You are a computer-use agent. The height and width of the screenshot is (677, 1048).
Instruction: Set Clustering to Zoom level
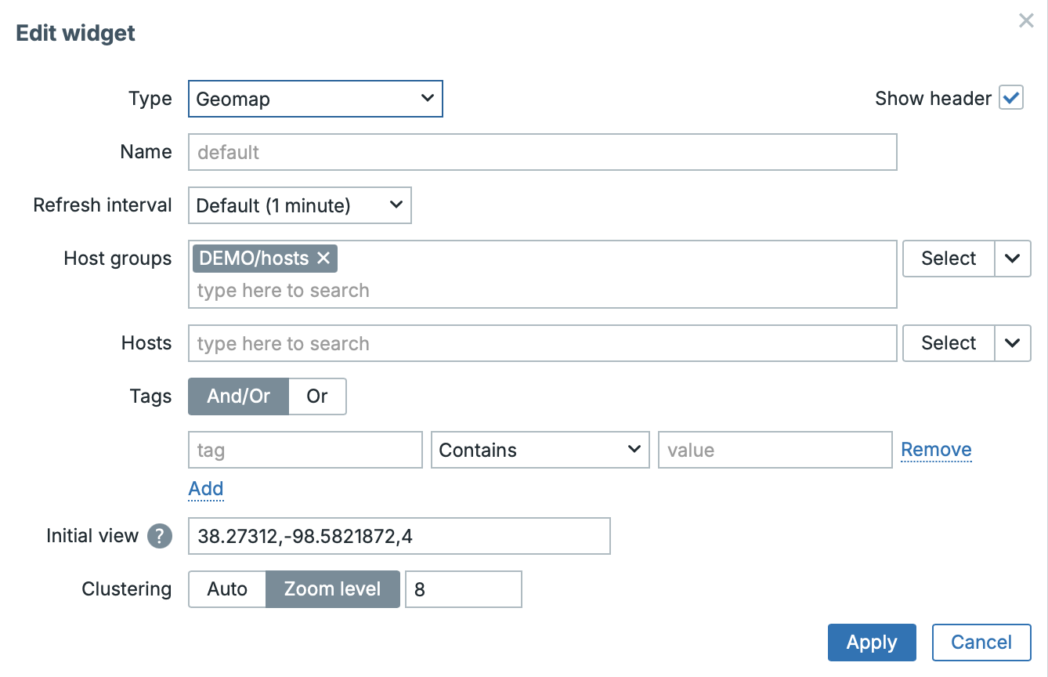(x=333, y=589)
